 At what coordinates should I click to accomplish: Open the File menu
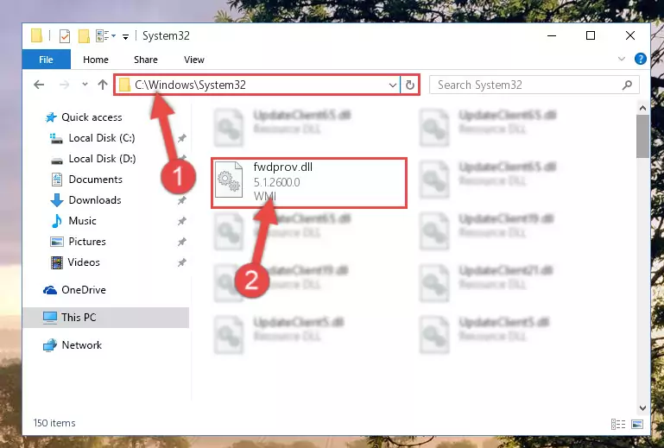tap(46, 60)
